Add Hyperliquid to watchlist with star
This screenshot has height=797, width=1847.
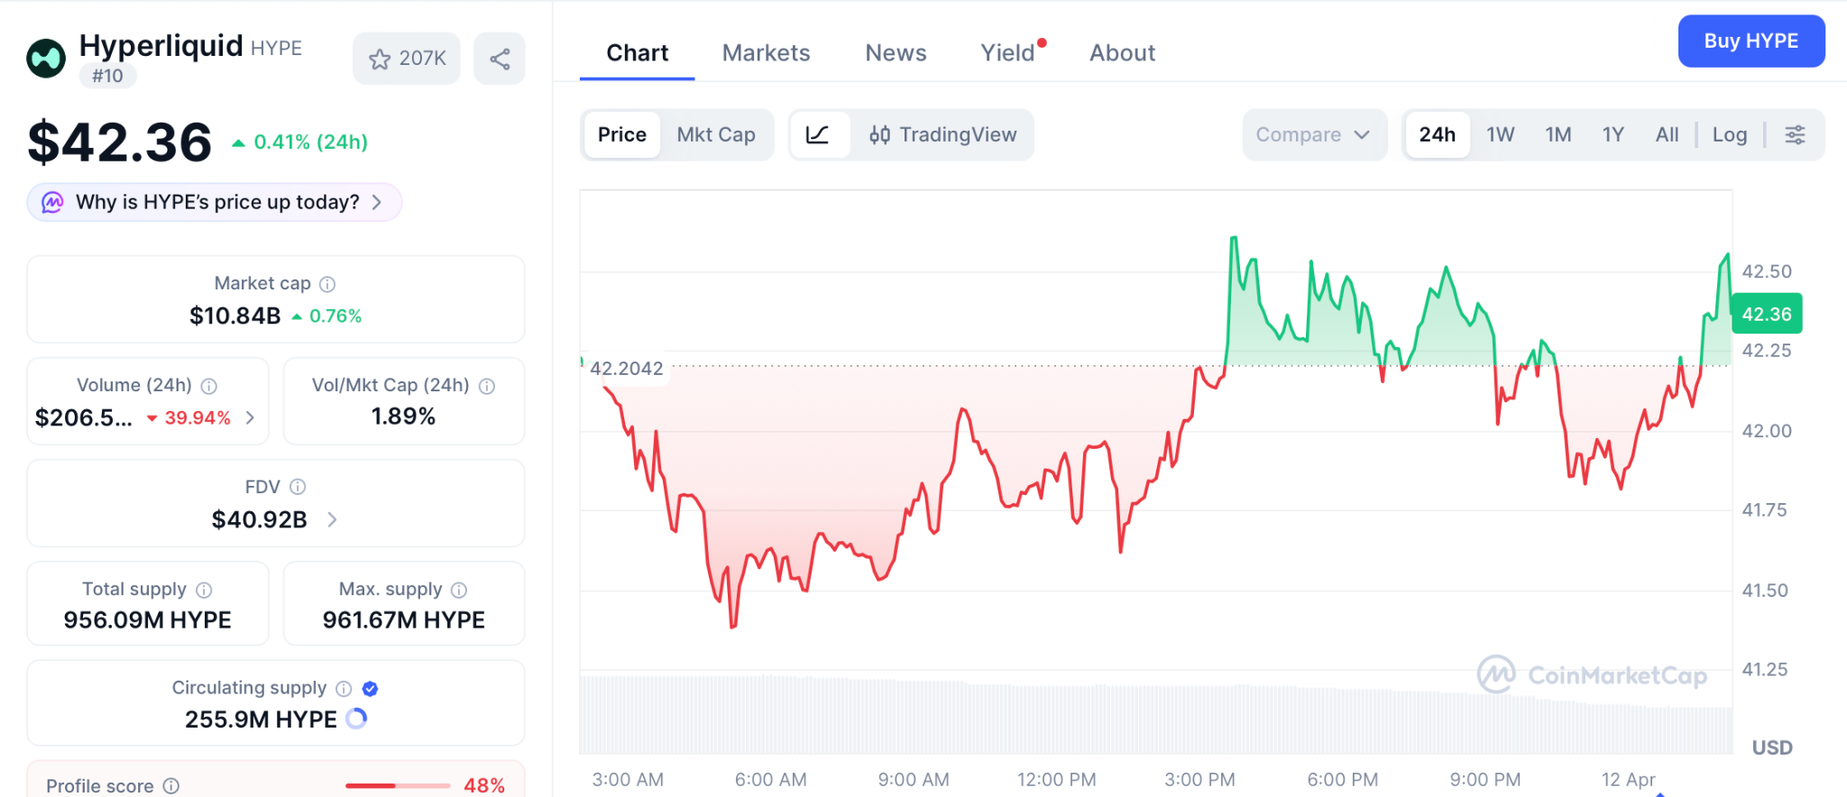(x=407, y=60)
